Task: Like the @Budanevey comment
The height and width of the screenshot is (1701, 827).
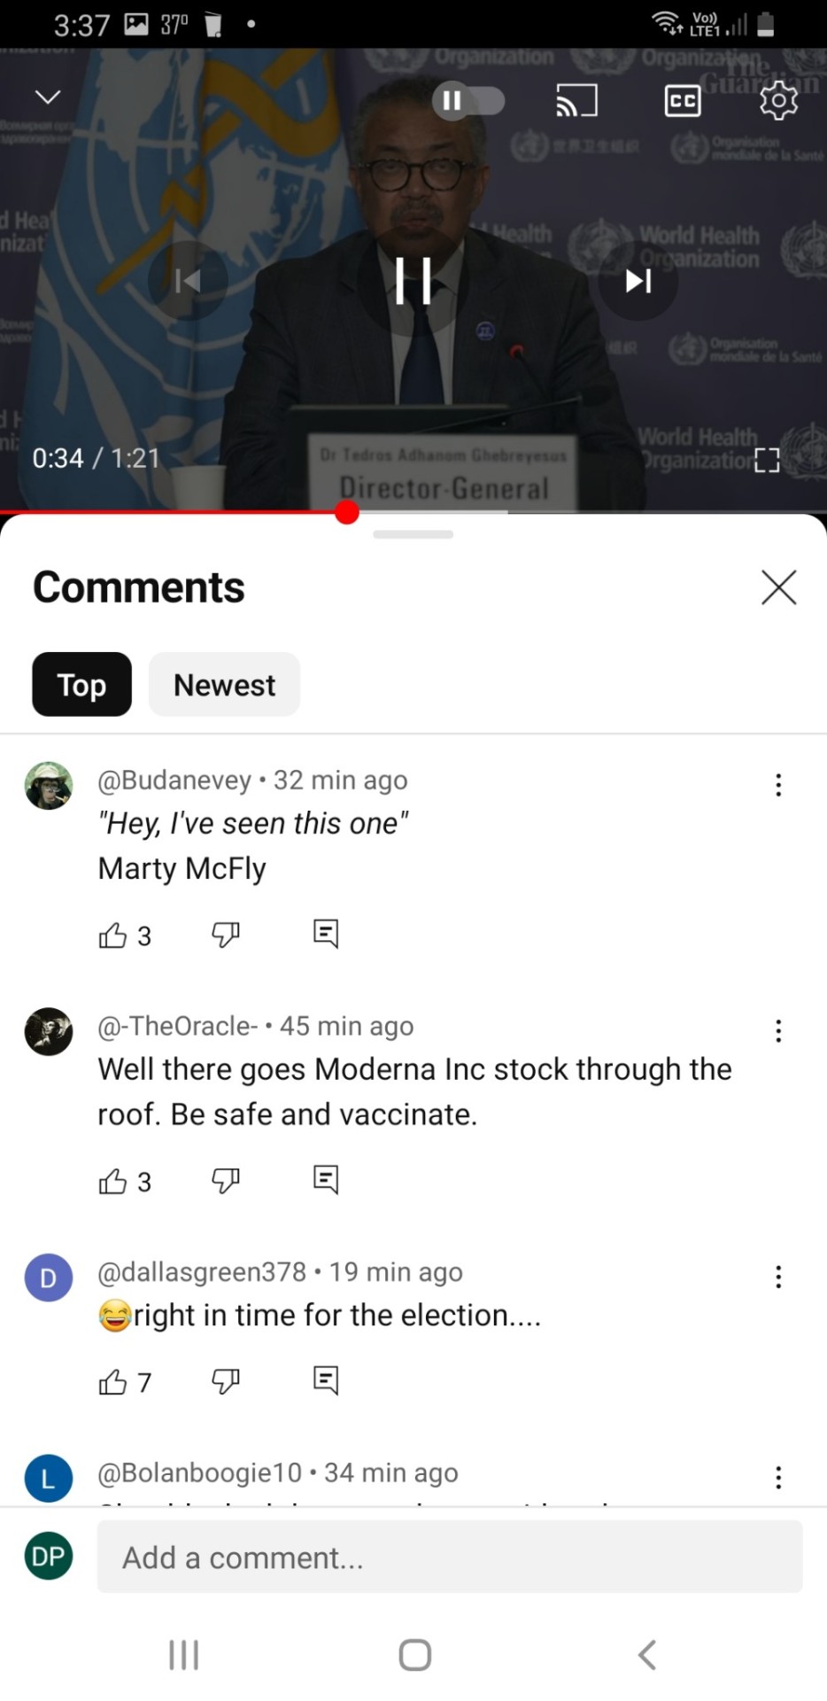Action: coord(112,936)
